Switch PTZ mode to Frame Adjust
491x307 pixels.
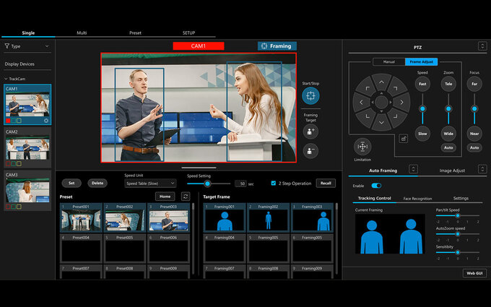coord(422,61)
